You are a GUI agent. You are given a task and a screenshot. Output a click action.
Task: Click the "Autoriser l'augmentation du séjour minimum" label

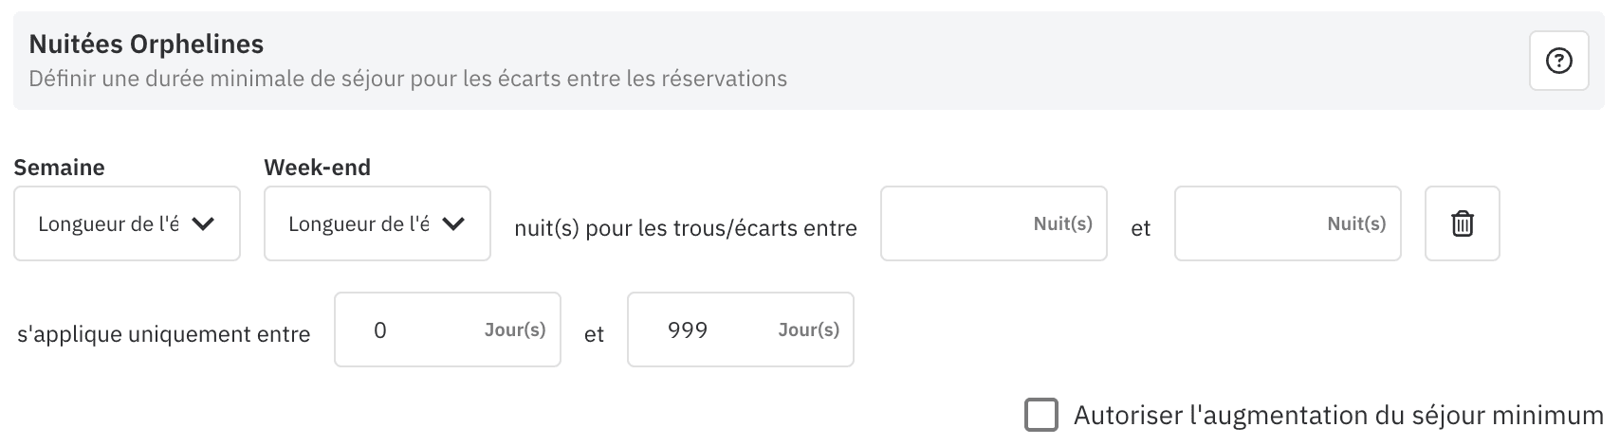point(1337,416)
